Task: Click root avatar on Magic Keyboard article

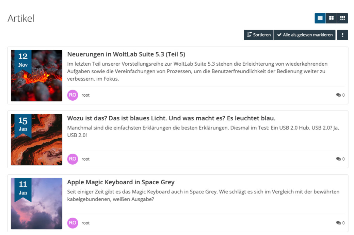Action: click(73, 223)
